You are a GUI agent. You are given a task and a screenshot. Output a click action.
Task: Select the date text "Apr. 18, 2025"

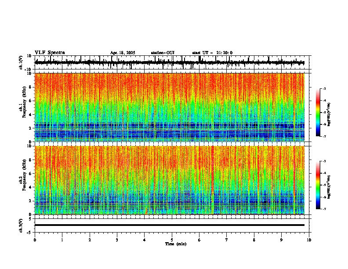pos(123,53)
